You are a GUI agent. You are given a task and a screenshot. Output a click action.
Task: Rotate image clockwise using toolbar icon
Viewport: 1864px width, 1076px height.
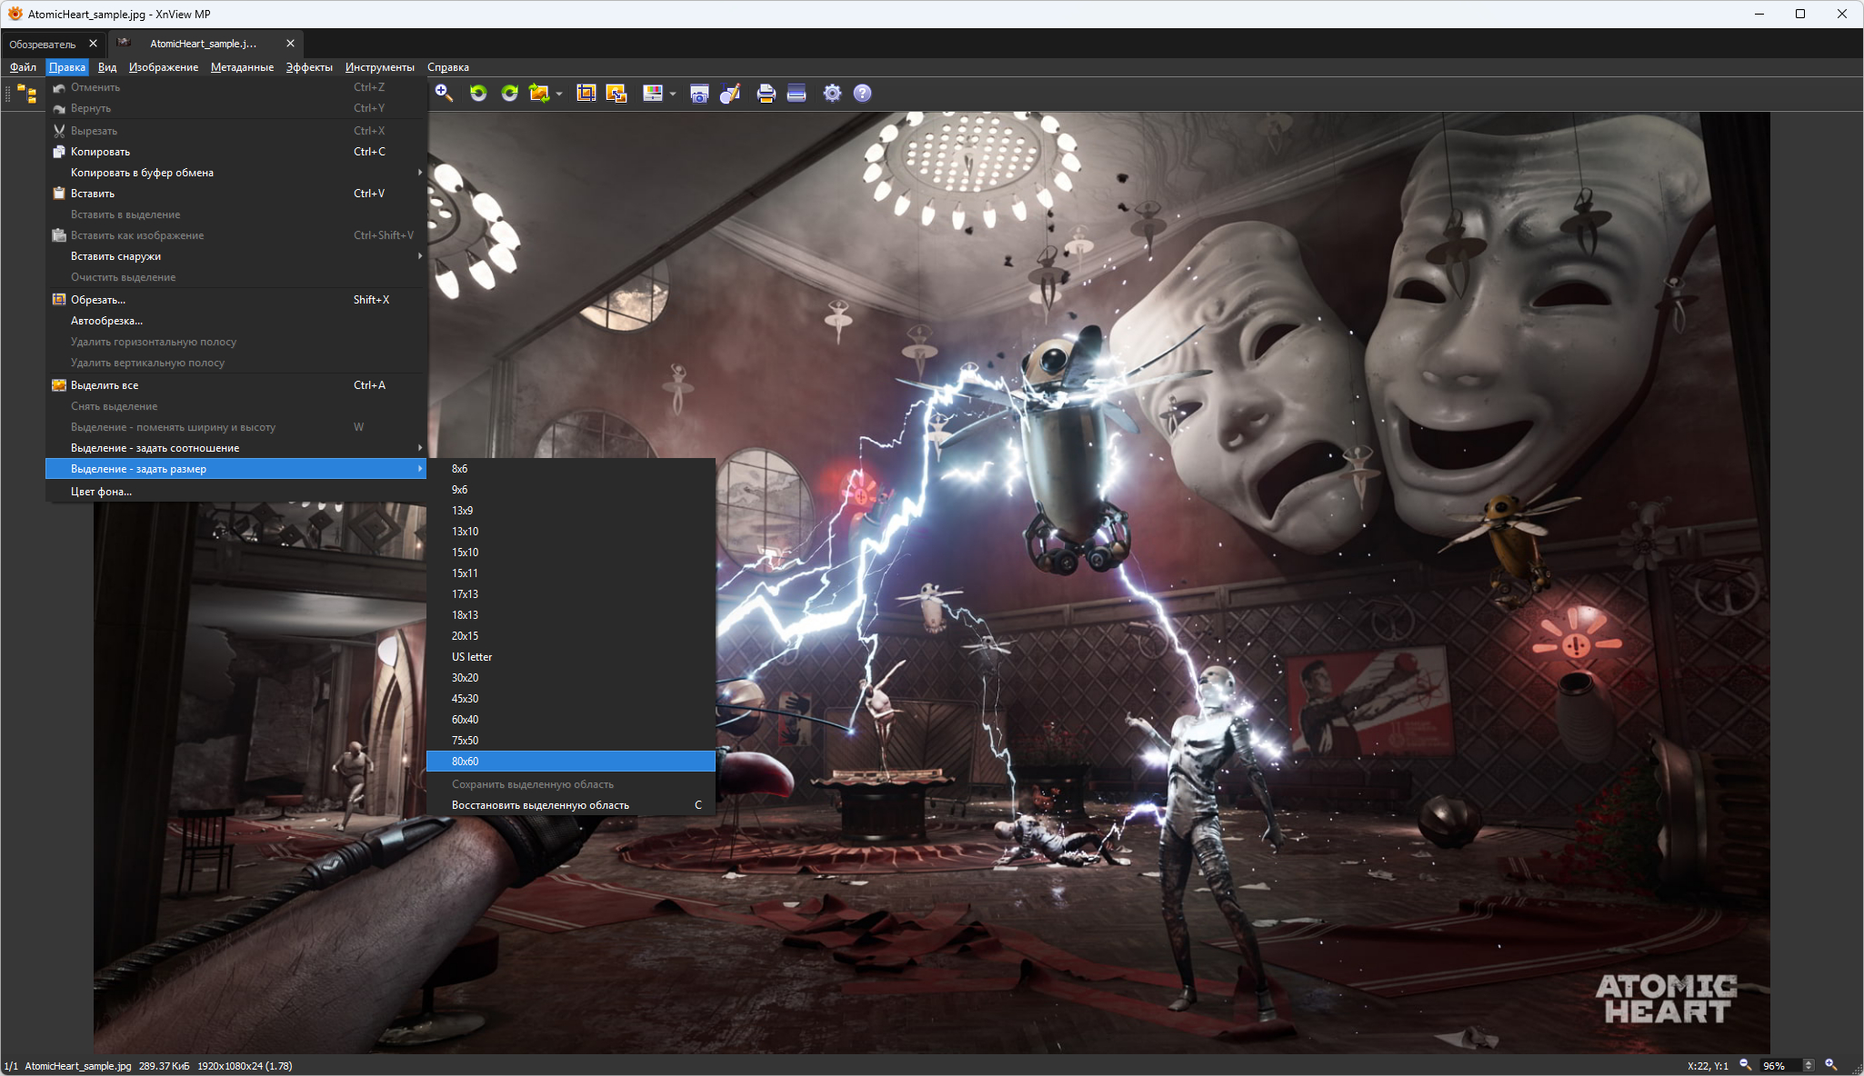[509, 93]
